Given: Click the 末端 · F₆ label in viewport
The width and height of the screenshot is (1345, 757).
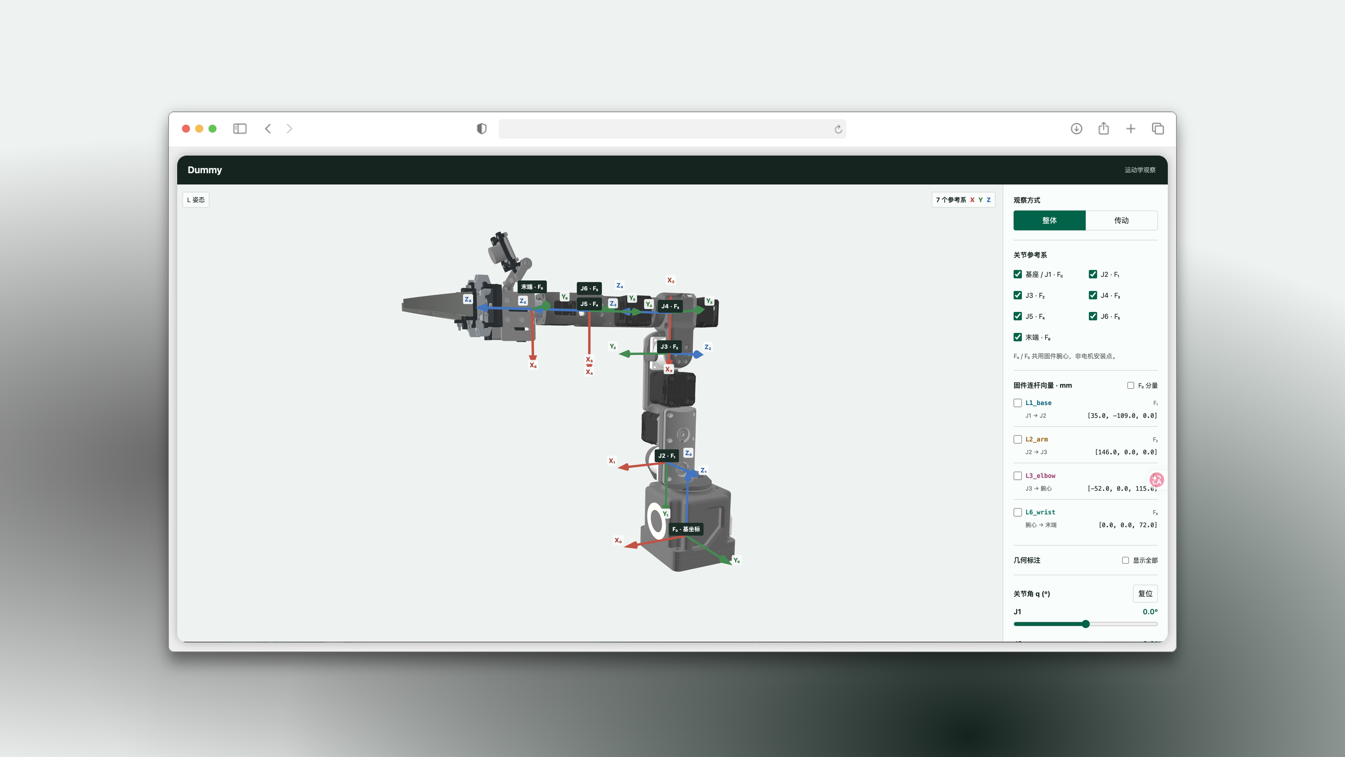Looking at the screenshot, I should click(x=532, y=287).
